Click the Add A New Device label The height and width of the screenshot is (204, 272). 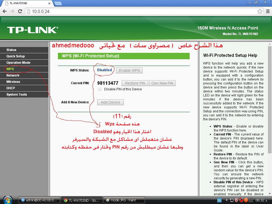(75, 102)
